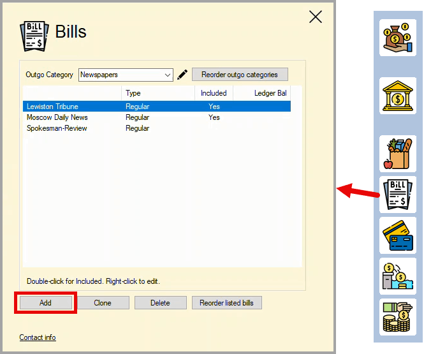424x354 pixels.
Task: Open the Contact info link
Action: (x=38, y=337)
